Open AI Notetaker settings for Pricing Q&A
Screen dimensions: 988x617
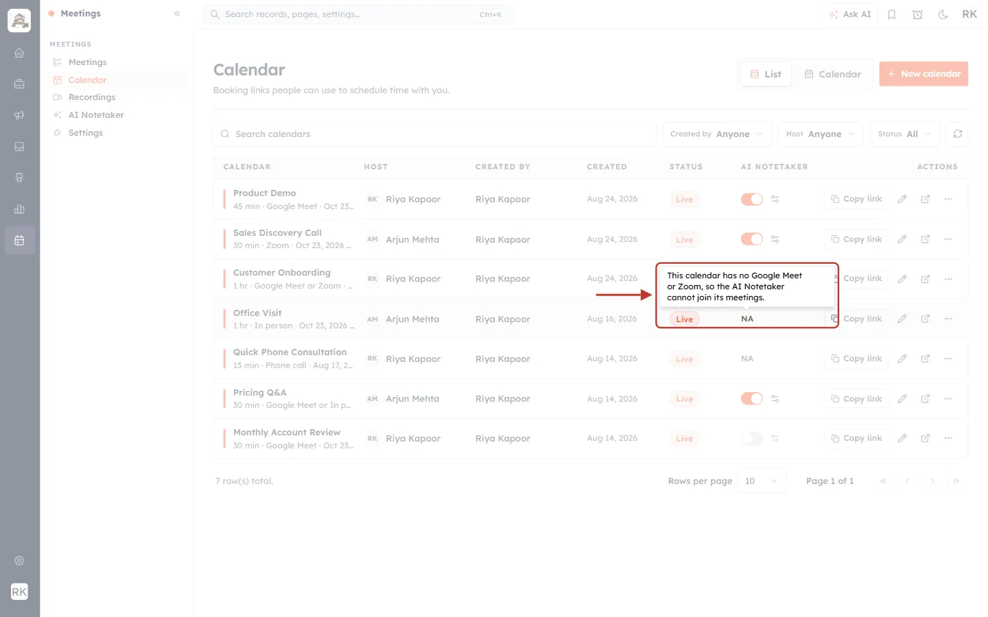775,398
